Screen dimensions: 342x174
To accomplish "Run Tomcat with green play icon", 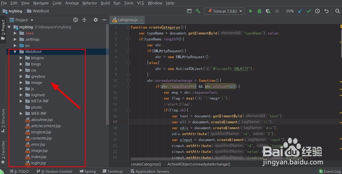I will pos(251,11).
